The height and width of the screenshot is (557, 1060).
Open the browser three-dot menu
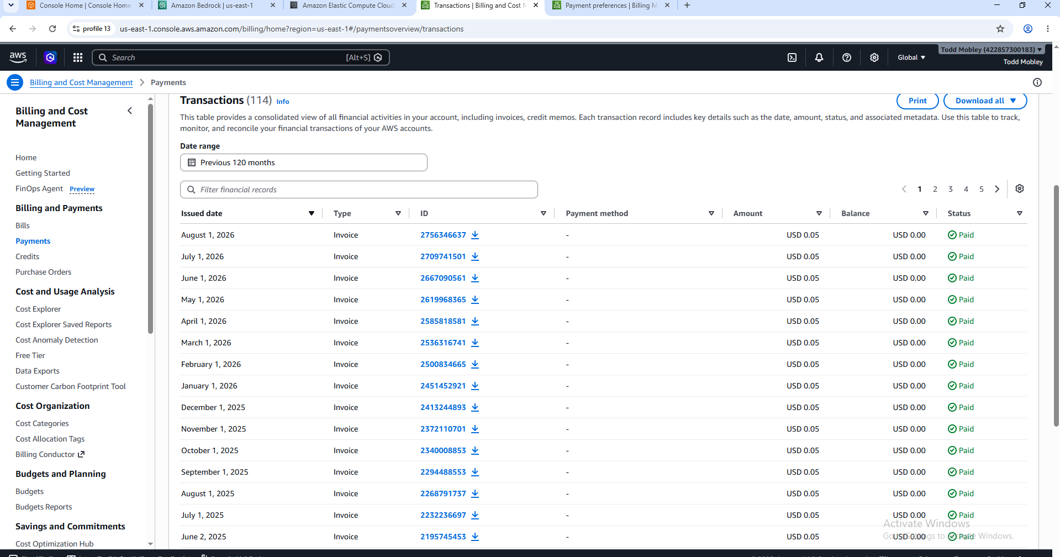click(1048, 29)
